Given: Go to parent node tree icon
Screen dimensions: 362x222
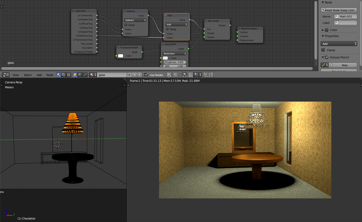Looking at the screenshot, I should tap(175, 75).
